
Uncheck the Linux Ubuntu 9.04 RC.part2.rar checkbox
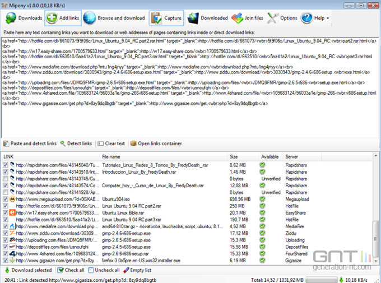click(6, 206)
